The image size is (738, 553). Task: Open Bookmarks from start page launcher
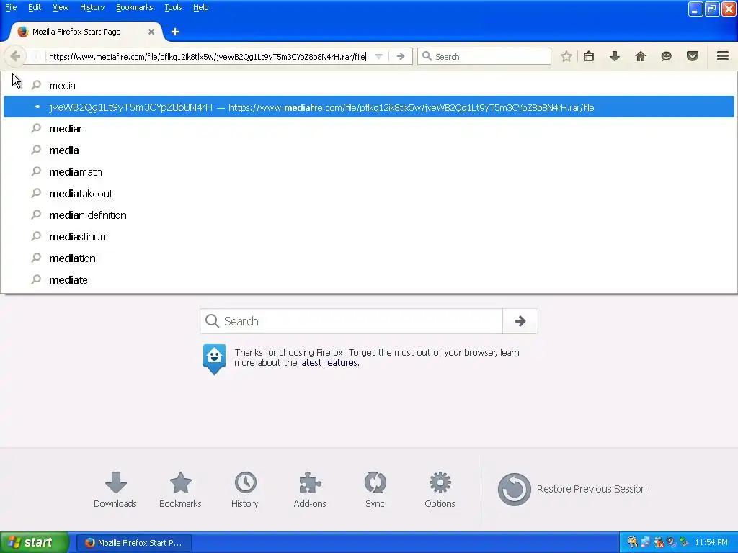pos(180,490)
